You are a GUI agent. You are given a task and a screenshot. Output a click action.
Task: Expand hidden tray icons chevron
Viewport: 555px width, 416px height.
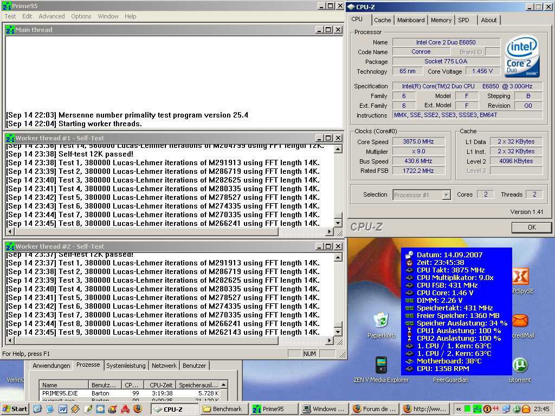click(x=459, y=409)
